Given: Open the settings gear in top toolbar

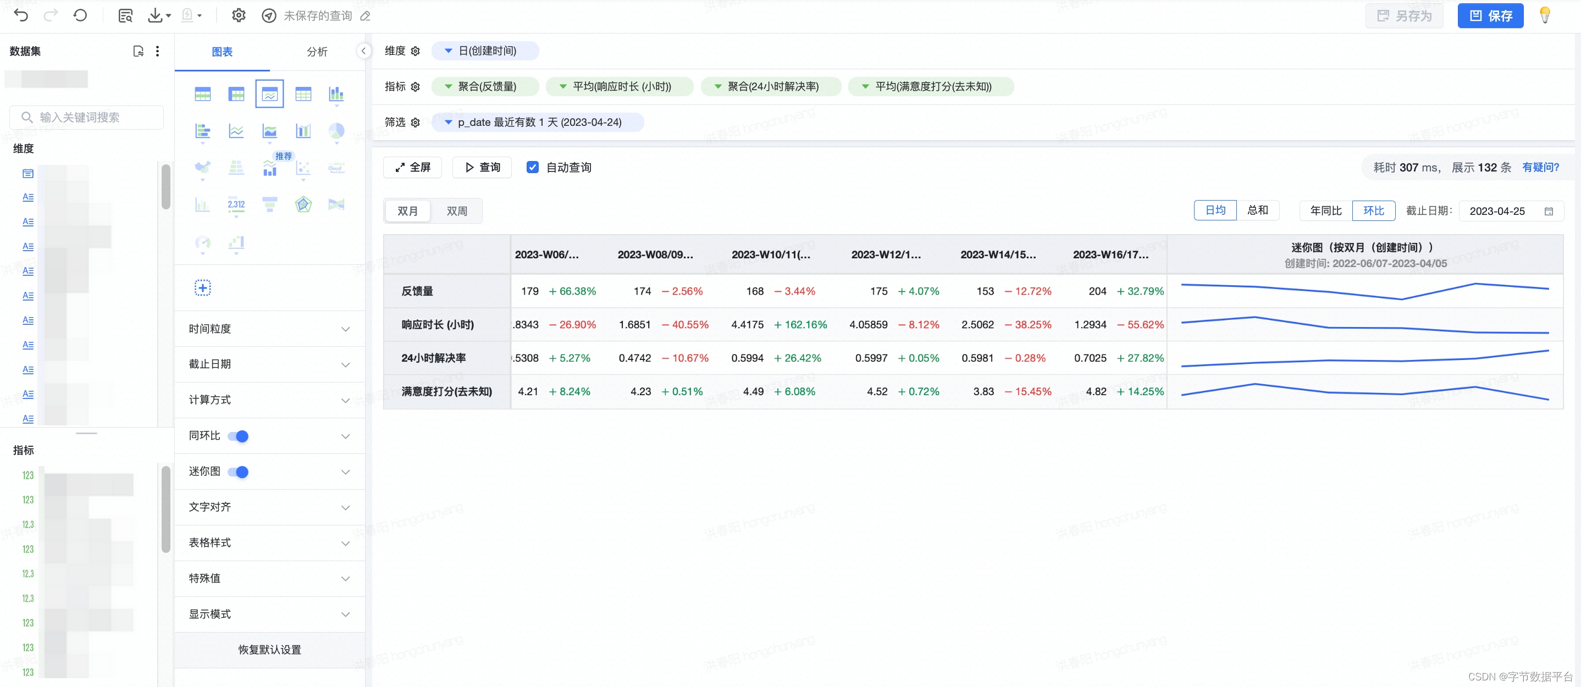Looking at the screenshot, I should click(x=238, y=15).
